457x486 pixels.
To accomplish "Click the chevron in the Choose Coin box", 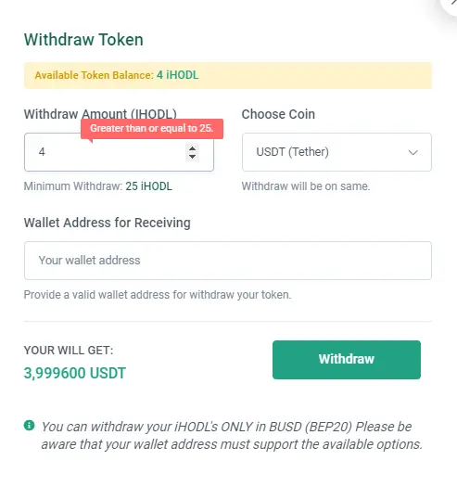I will (413, 152).
